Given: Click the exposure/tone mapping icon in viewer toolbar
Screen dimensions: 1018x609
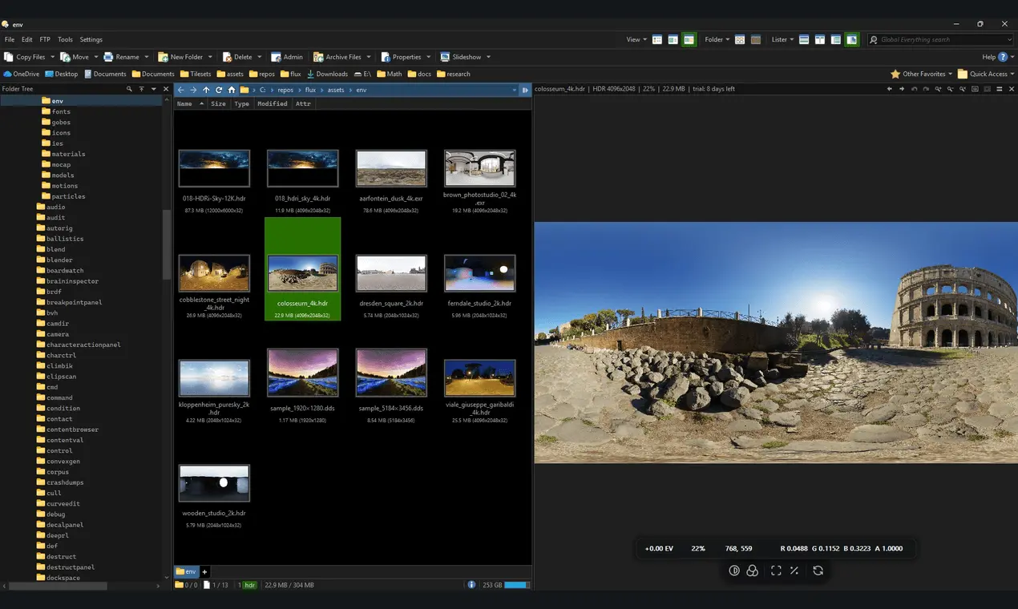Looking at the screenshot, I should pyautogui.click(x=734, y=571).
